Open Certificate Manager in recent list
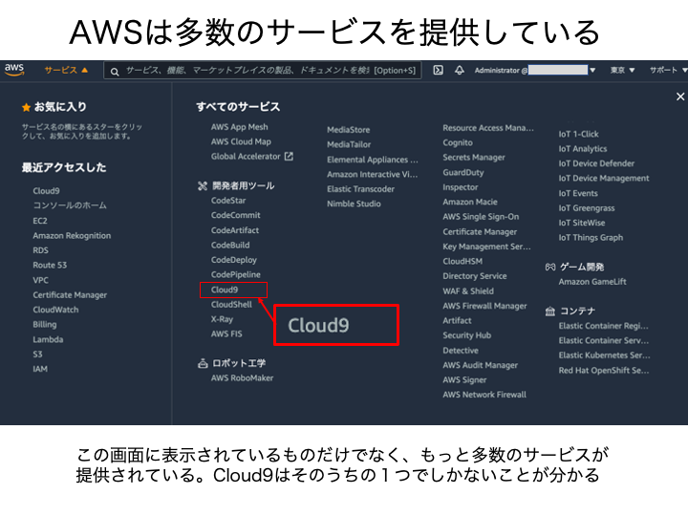This screenshot has height=516, width=688. point(70,295)
